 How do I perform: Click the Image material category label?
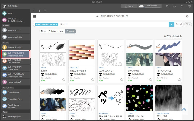pyautogui.click(x=163, y=113)
